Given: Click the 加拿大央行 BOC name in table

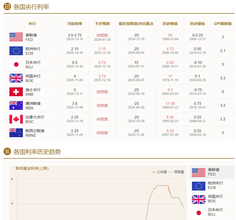Looking at the screenshot, I should point(35,119).
